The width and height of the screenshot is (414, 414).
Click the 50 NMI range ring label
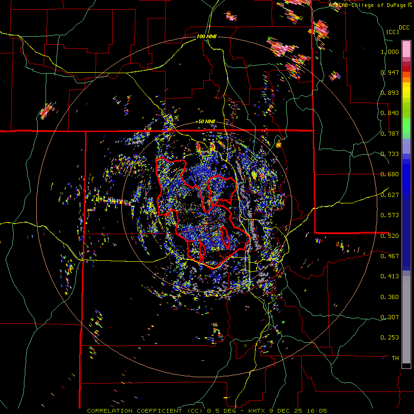[207, 121]
